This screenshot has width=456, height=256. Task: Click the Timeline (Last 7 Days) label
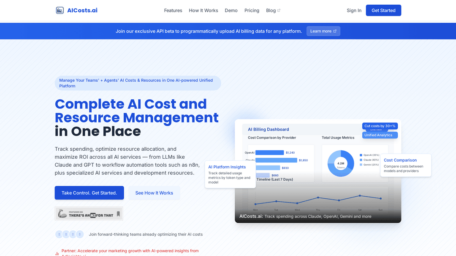tap(275, 179)
